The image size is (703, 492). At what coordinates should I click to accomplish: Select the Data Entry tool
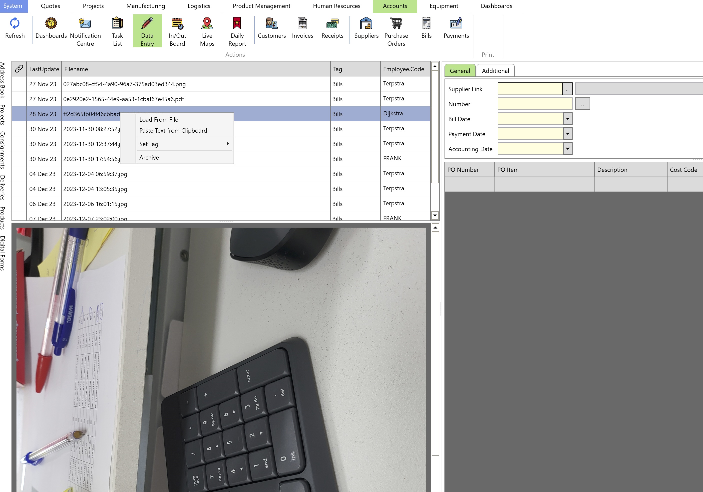point(147,31)
